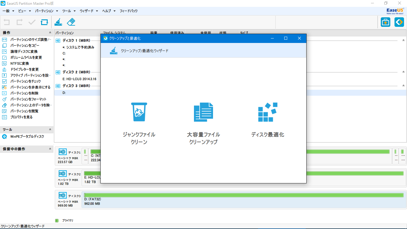Select アクティブ パーティションを設定 operation
The height and width of the screenshot is (229, 407).
(x=27, y=75)
